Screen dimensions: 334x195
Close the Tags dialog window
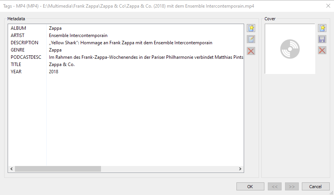coord(328,6)
